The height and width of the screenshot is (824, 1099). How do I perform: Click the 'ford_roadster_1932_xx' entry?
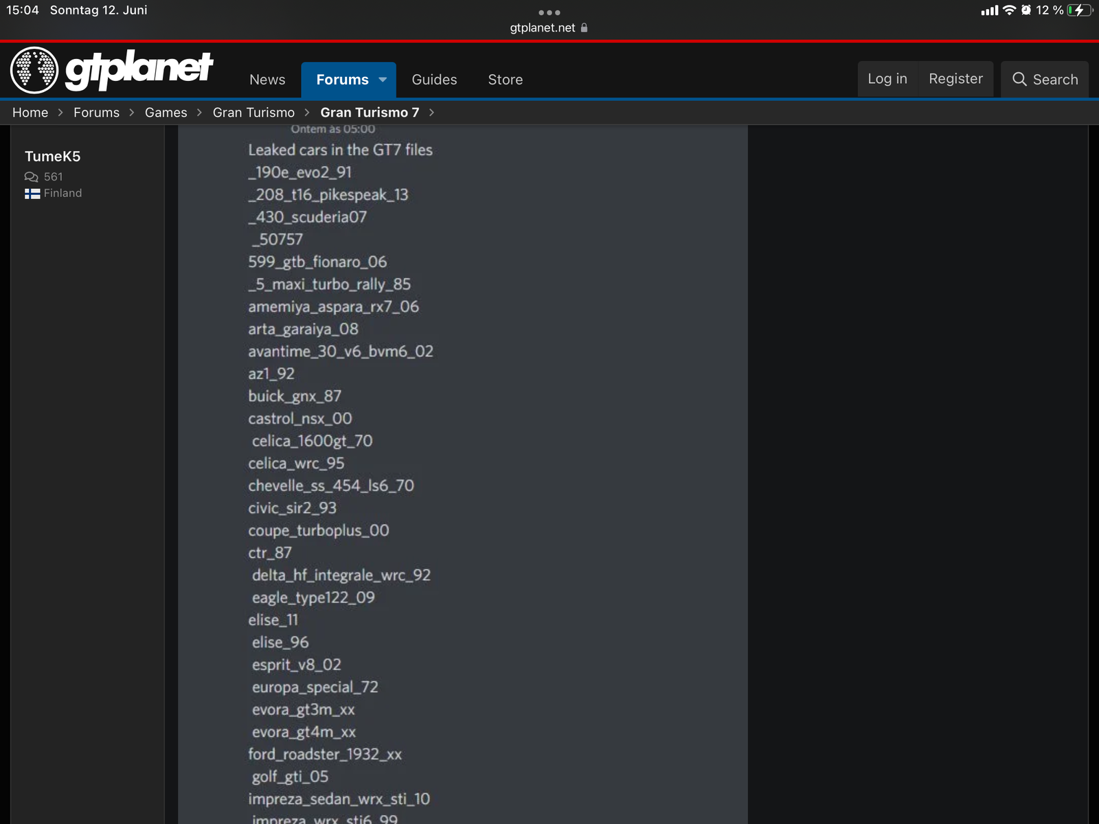click(x=325, y=755)
